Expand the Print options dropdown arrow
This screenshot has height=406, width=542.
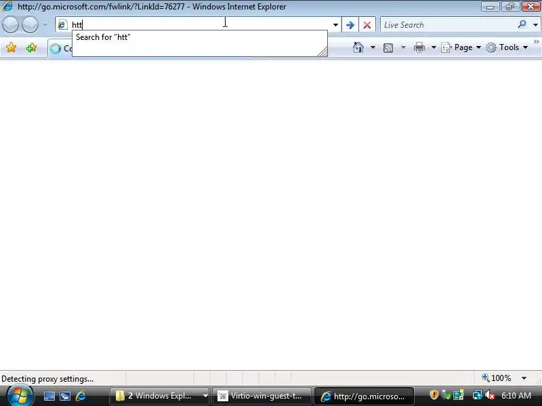coord(434,47)
